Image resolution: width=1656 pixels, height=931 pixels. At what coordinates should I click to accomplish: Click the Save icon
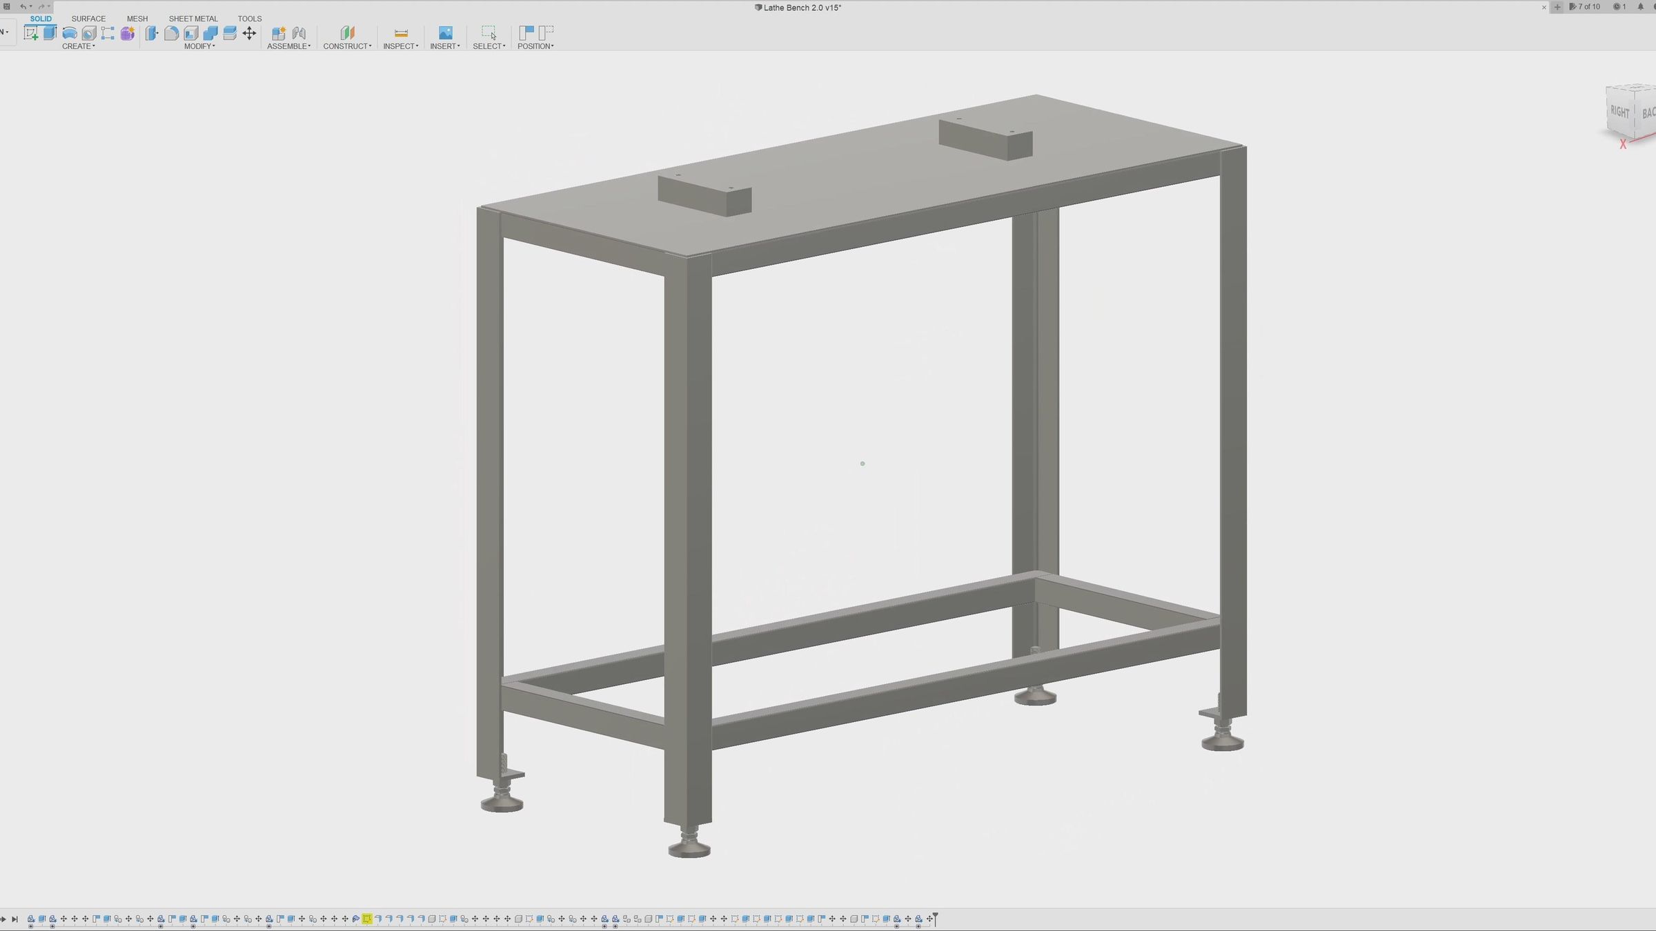(x=6, y=6)
